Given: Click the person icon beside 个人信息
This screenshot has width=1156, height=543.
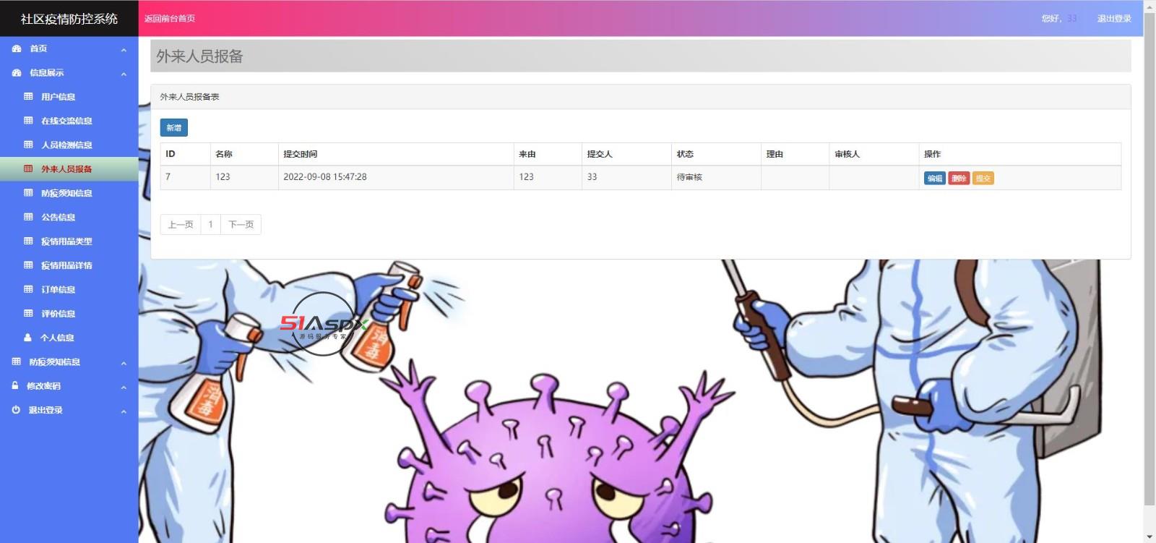Looking at the screenshot, I should tap(28, 338).
